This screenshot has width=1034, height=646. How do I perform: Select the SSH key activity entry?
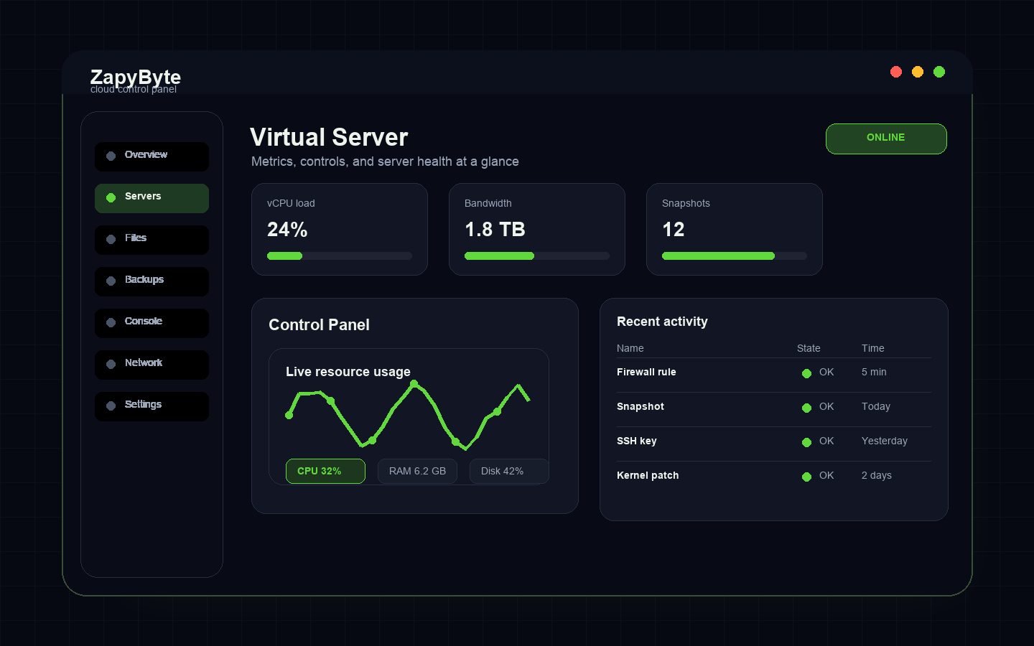[x=774, y=444]
